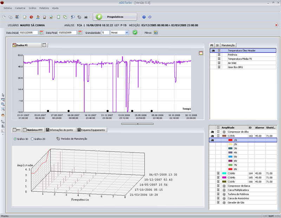The image size is (281, 218).
Task: Select the Gráfico 3D radio button
Action: point(15,139)
